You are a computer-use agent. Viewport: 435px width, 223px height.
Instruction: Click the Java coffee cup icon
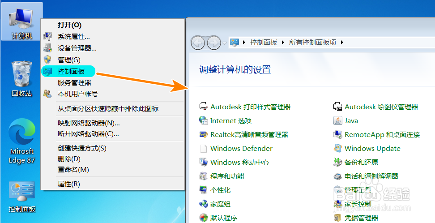click(337, 120)
